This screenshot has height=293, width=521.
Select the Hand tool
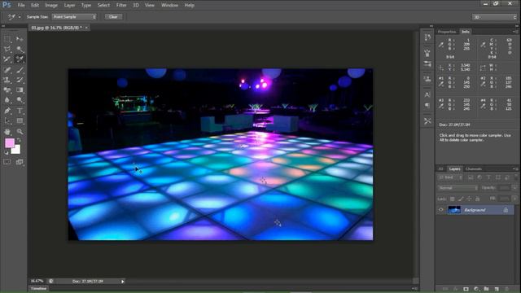(7, 132)
